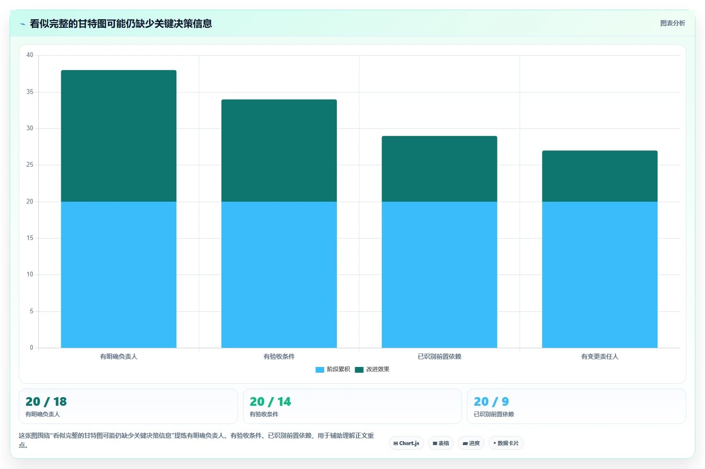Screen dimensions: 705x469
Task: Click the 数据卡片 chip sparkle icon
Action: [x=495, y=443]
